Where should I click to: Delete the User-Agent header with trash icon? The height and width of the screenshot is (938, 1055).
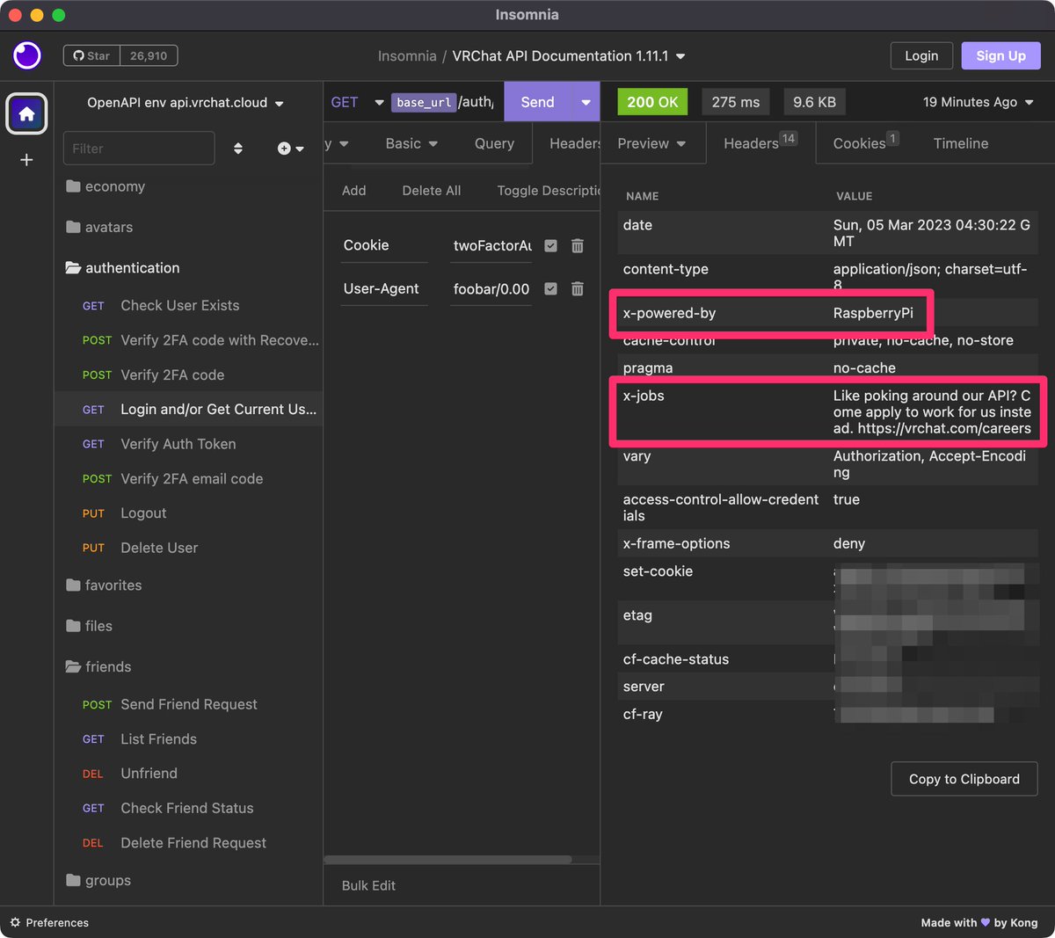[x=578, y=288]
